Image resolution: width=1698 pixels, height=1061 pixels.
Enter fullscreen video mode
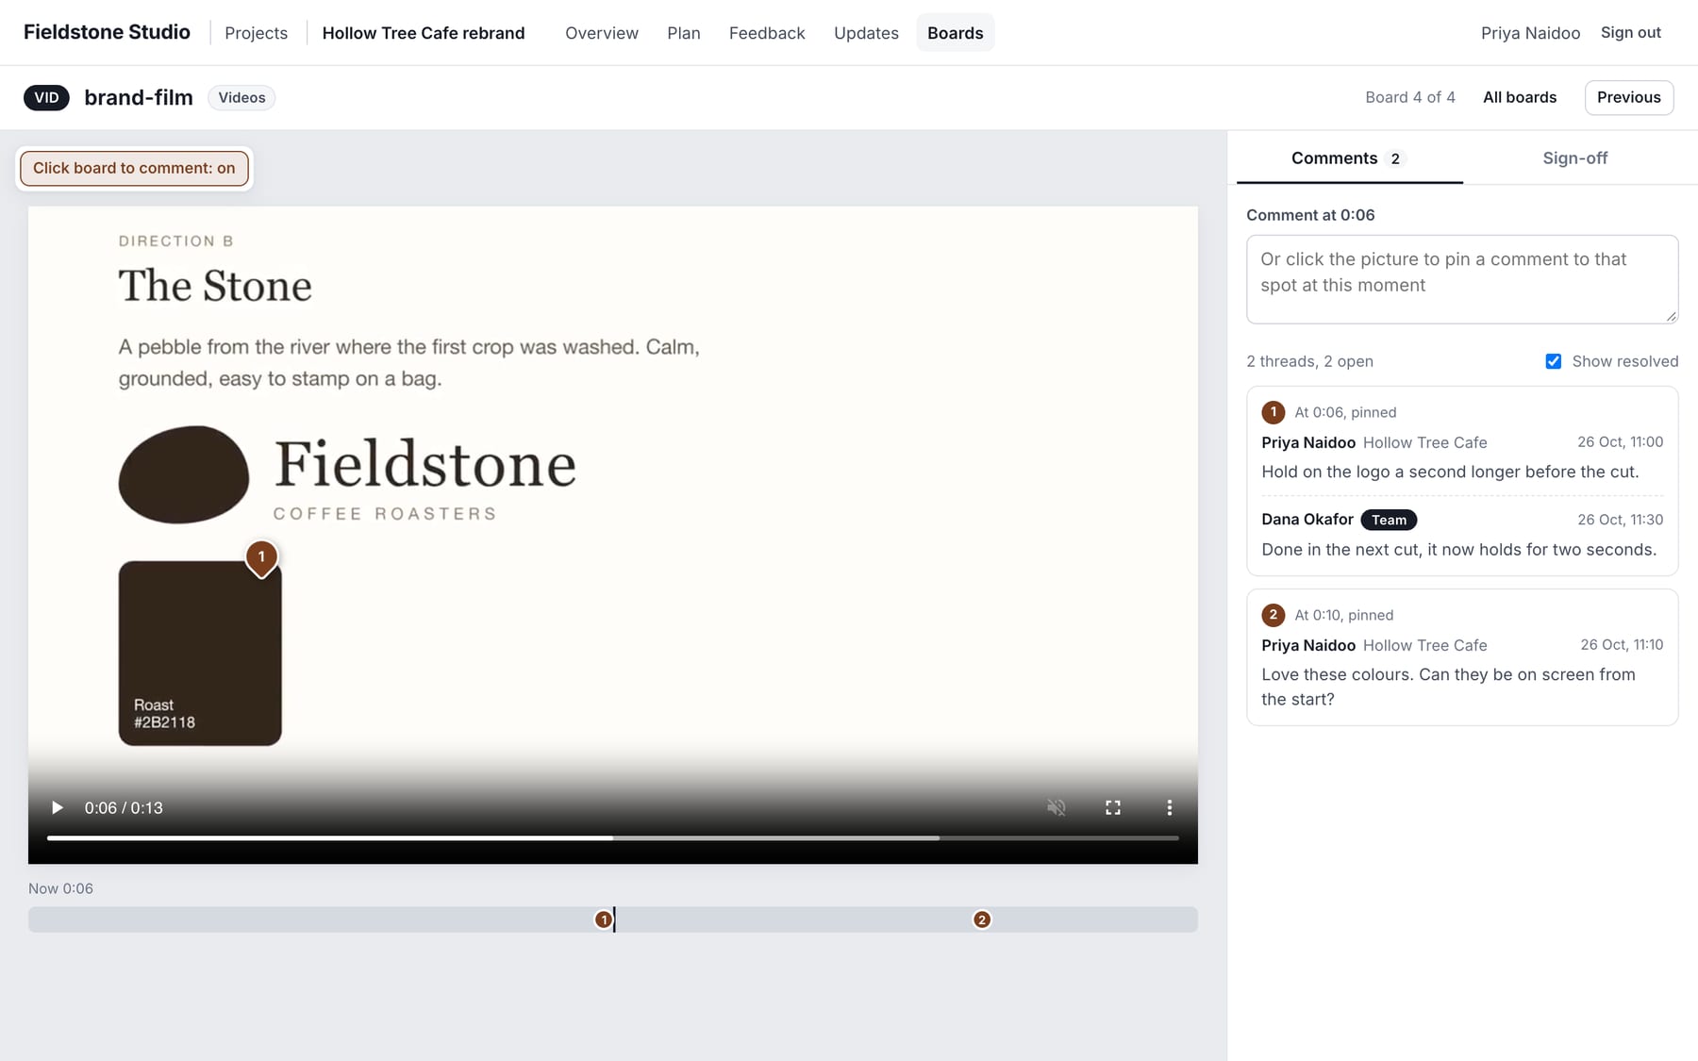click(x=1113, y=807)
